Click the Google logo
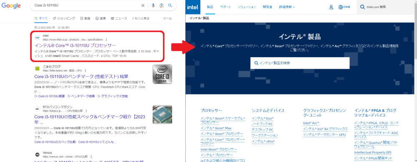Screen dimensions: 417x162 [x=11, y=5]
